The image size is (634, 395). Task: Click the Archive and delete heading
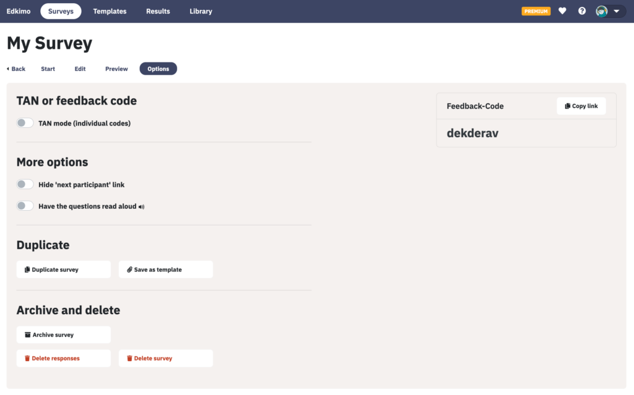68,310
